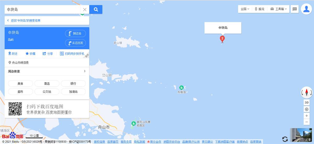Expand the 周边快查 arrow
The image size is (314, 144).
coord(85,71)
